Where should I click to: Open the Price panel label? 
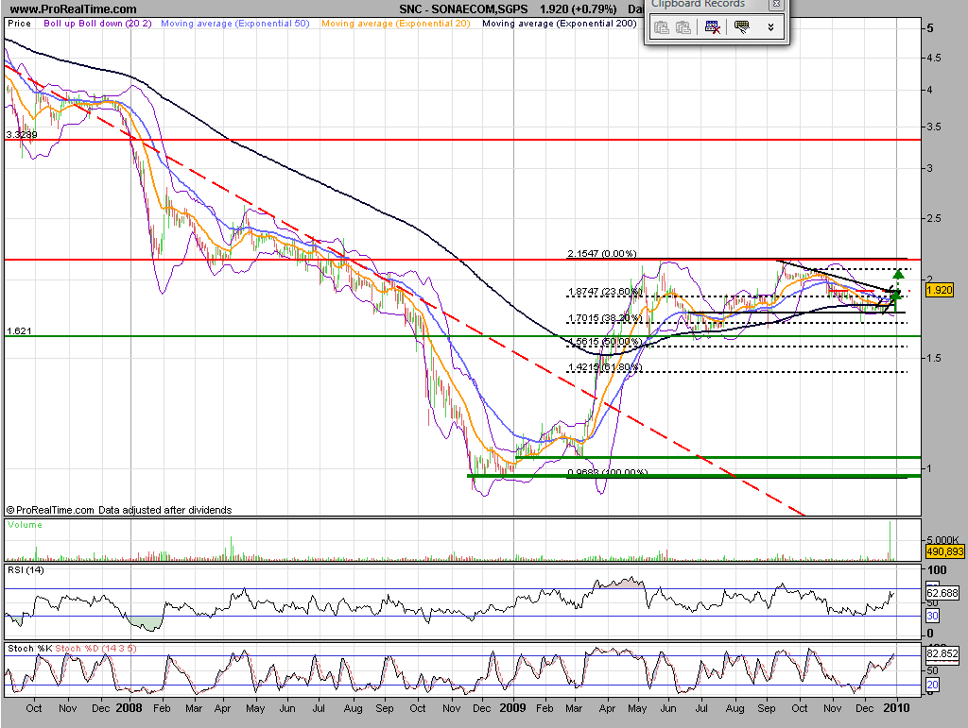coord(19,23)
